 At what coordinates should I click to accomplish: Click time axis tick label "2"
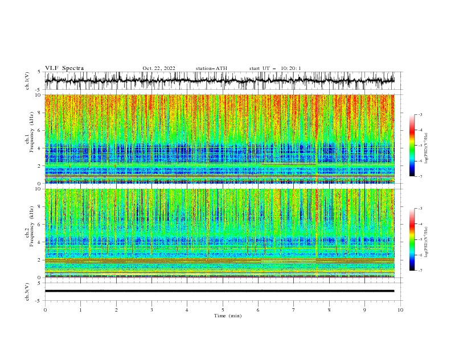(x=116, y=310)
